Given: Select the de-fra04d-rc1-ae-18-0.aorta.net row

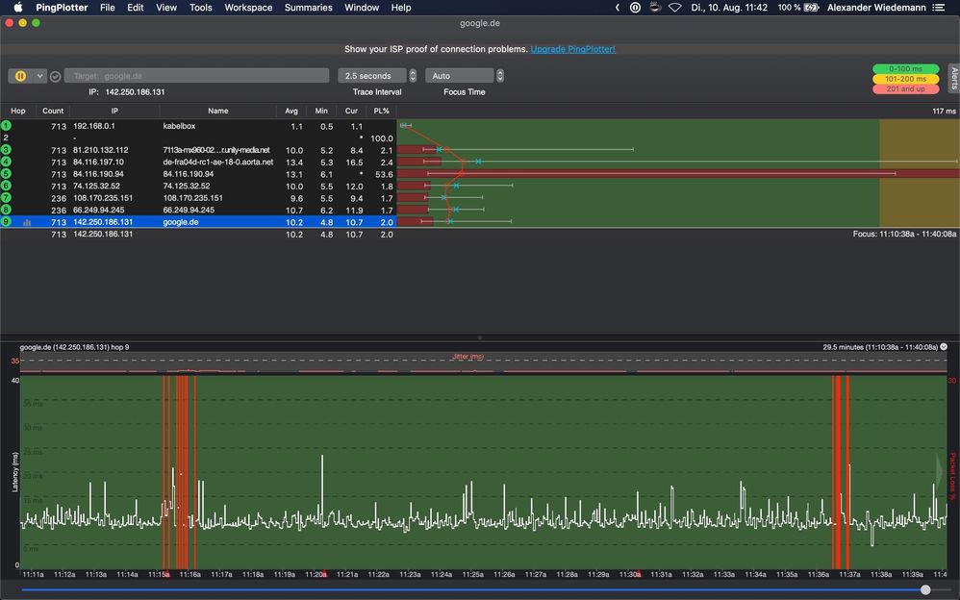Looking at the screenshot, I should [x=198, y=162].
